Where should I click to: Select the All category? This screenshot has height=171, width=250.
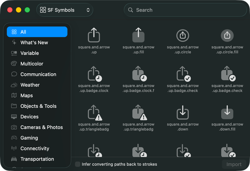37,32
